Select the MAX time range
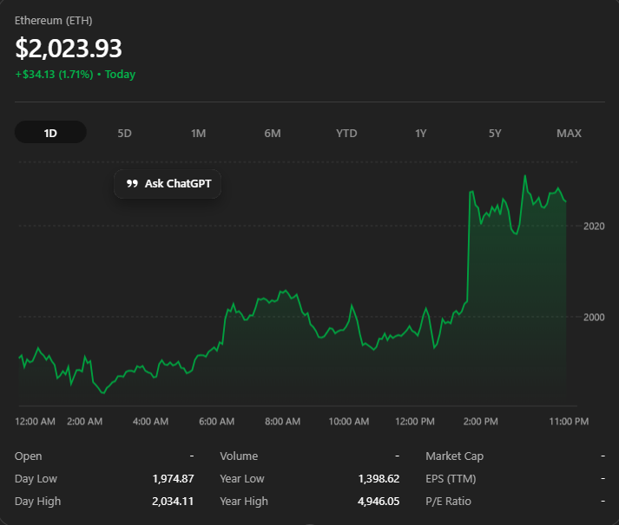The image size is (619, 525). (x=569, y=134)
